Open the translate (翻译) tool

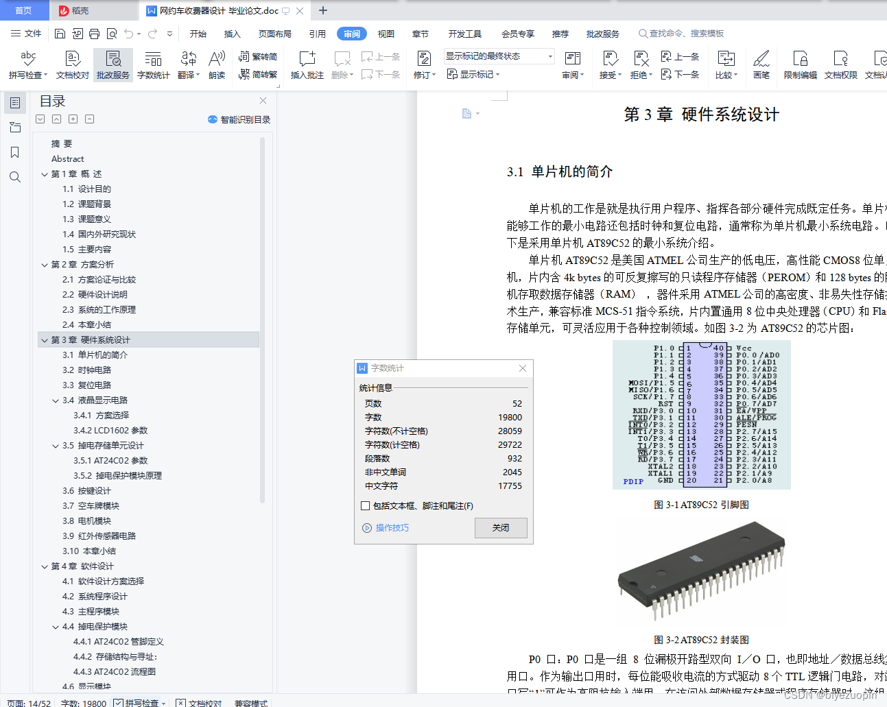(189, 65)
